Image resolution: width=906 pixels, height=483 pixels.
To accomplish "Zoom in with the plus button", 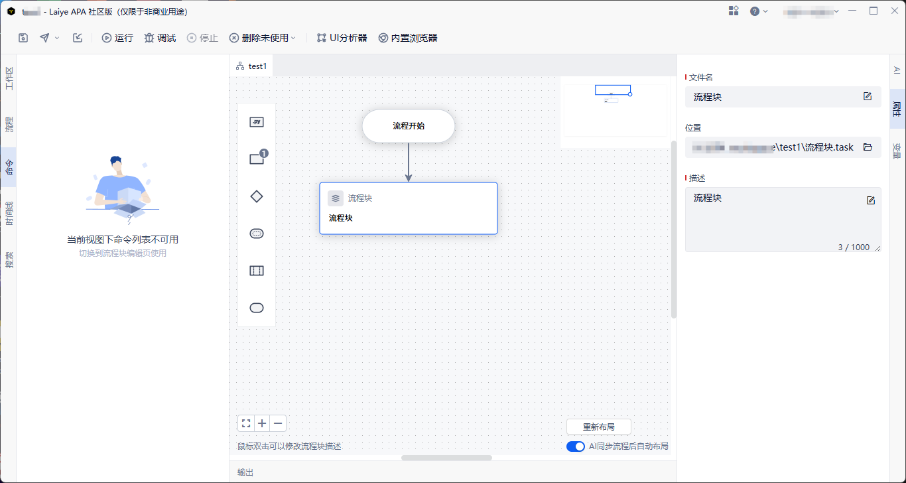I will coord(263,423).
